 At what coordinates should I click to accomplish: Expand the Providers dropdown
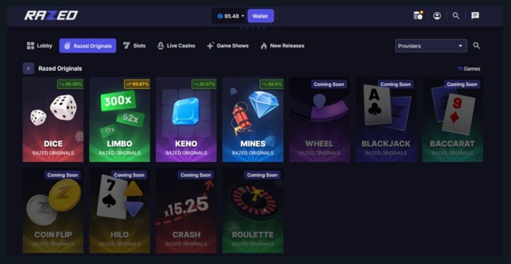431,46
